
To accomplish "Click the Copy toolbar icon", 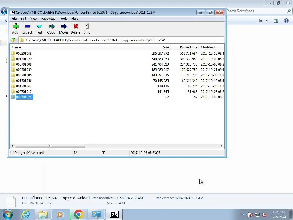I will pyautogui.click(x=51, y=26).
